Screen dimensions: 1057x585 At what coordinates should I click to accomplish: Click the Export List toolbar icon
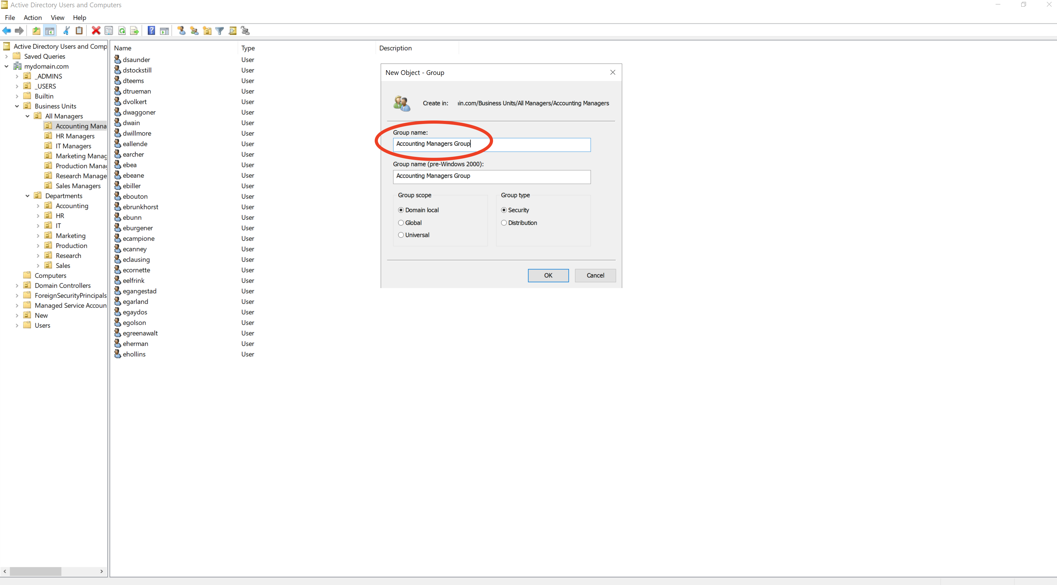pyautogui.click(x=134, y=31)
